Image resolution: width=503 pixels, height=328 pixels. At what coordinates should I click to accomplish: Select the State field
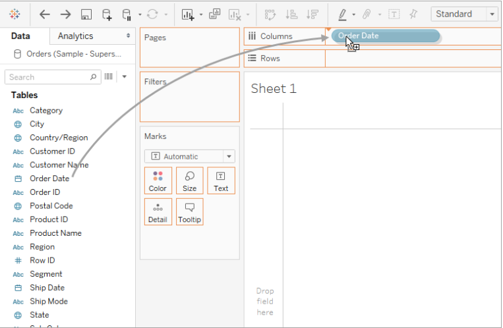tap(40, 315)
